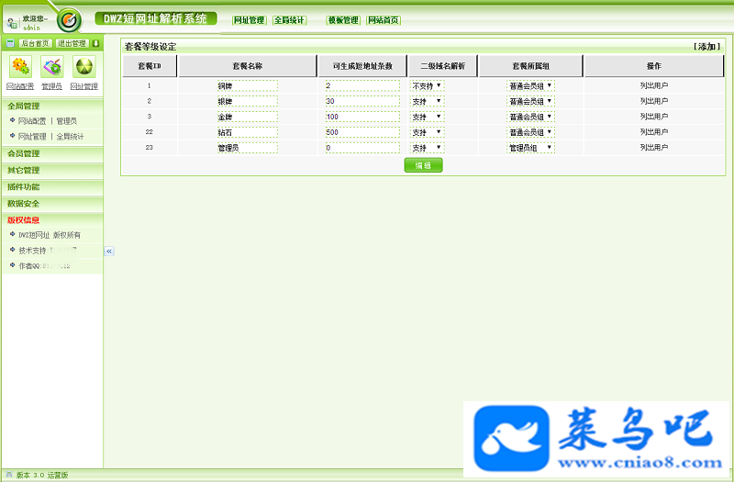Click the 二级域名解析 column header
The height and width of the screenshot is (482, 734).
443,66
